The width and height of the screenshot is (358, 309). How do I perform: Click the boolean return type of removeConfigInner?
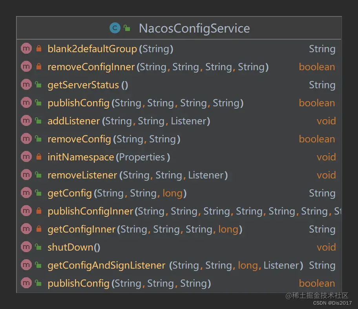point(317,67)
